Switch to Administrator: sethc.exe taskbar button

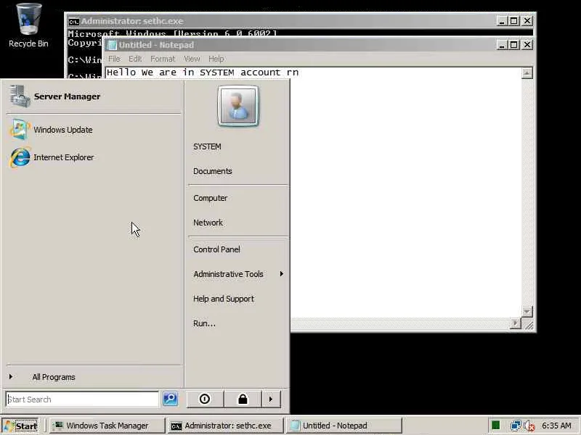tap(226, 426)
